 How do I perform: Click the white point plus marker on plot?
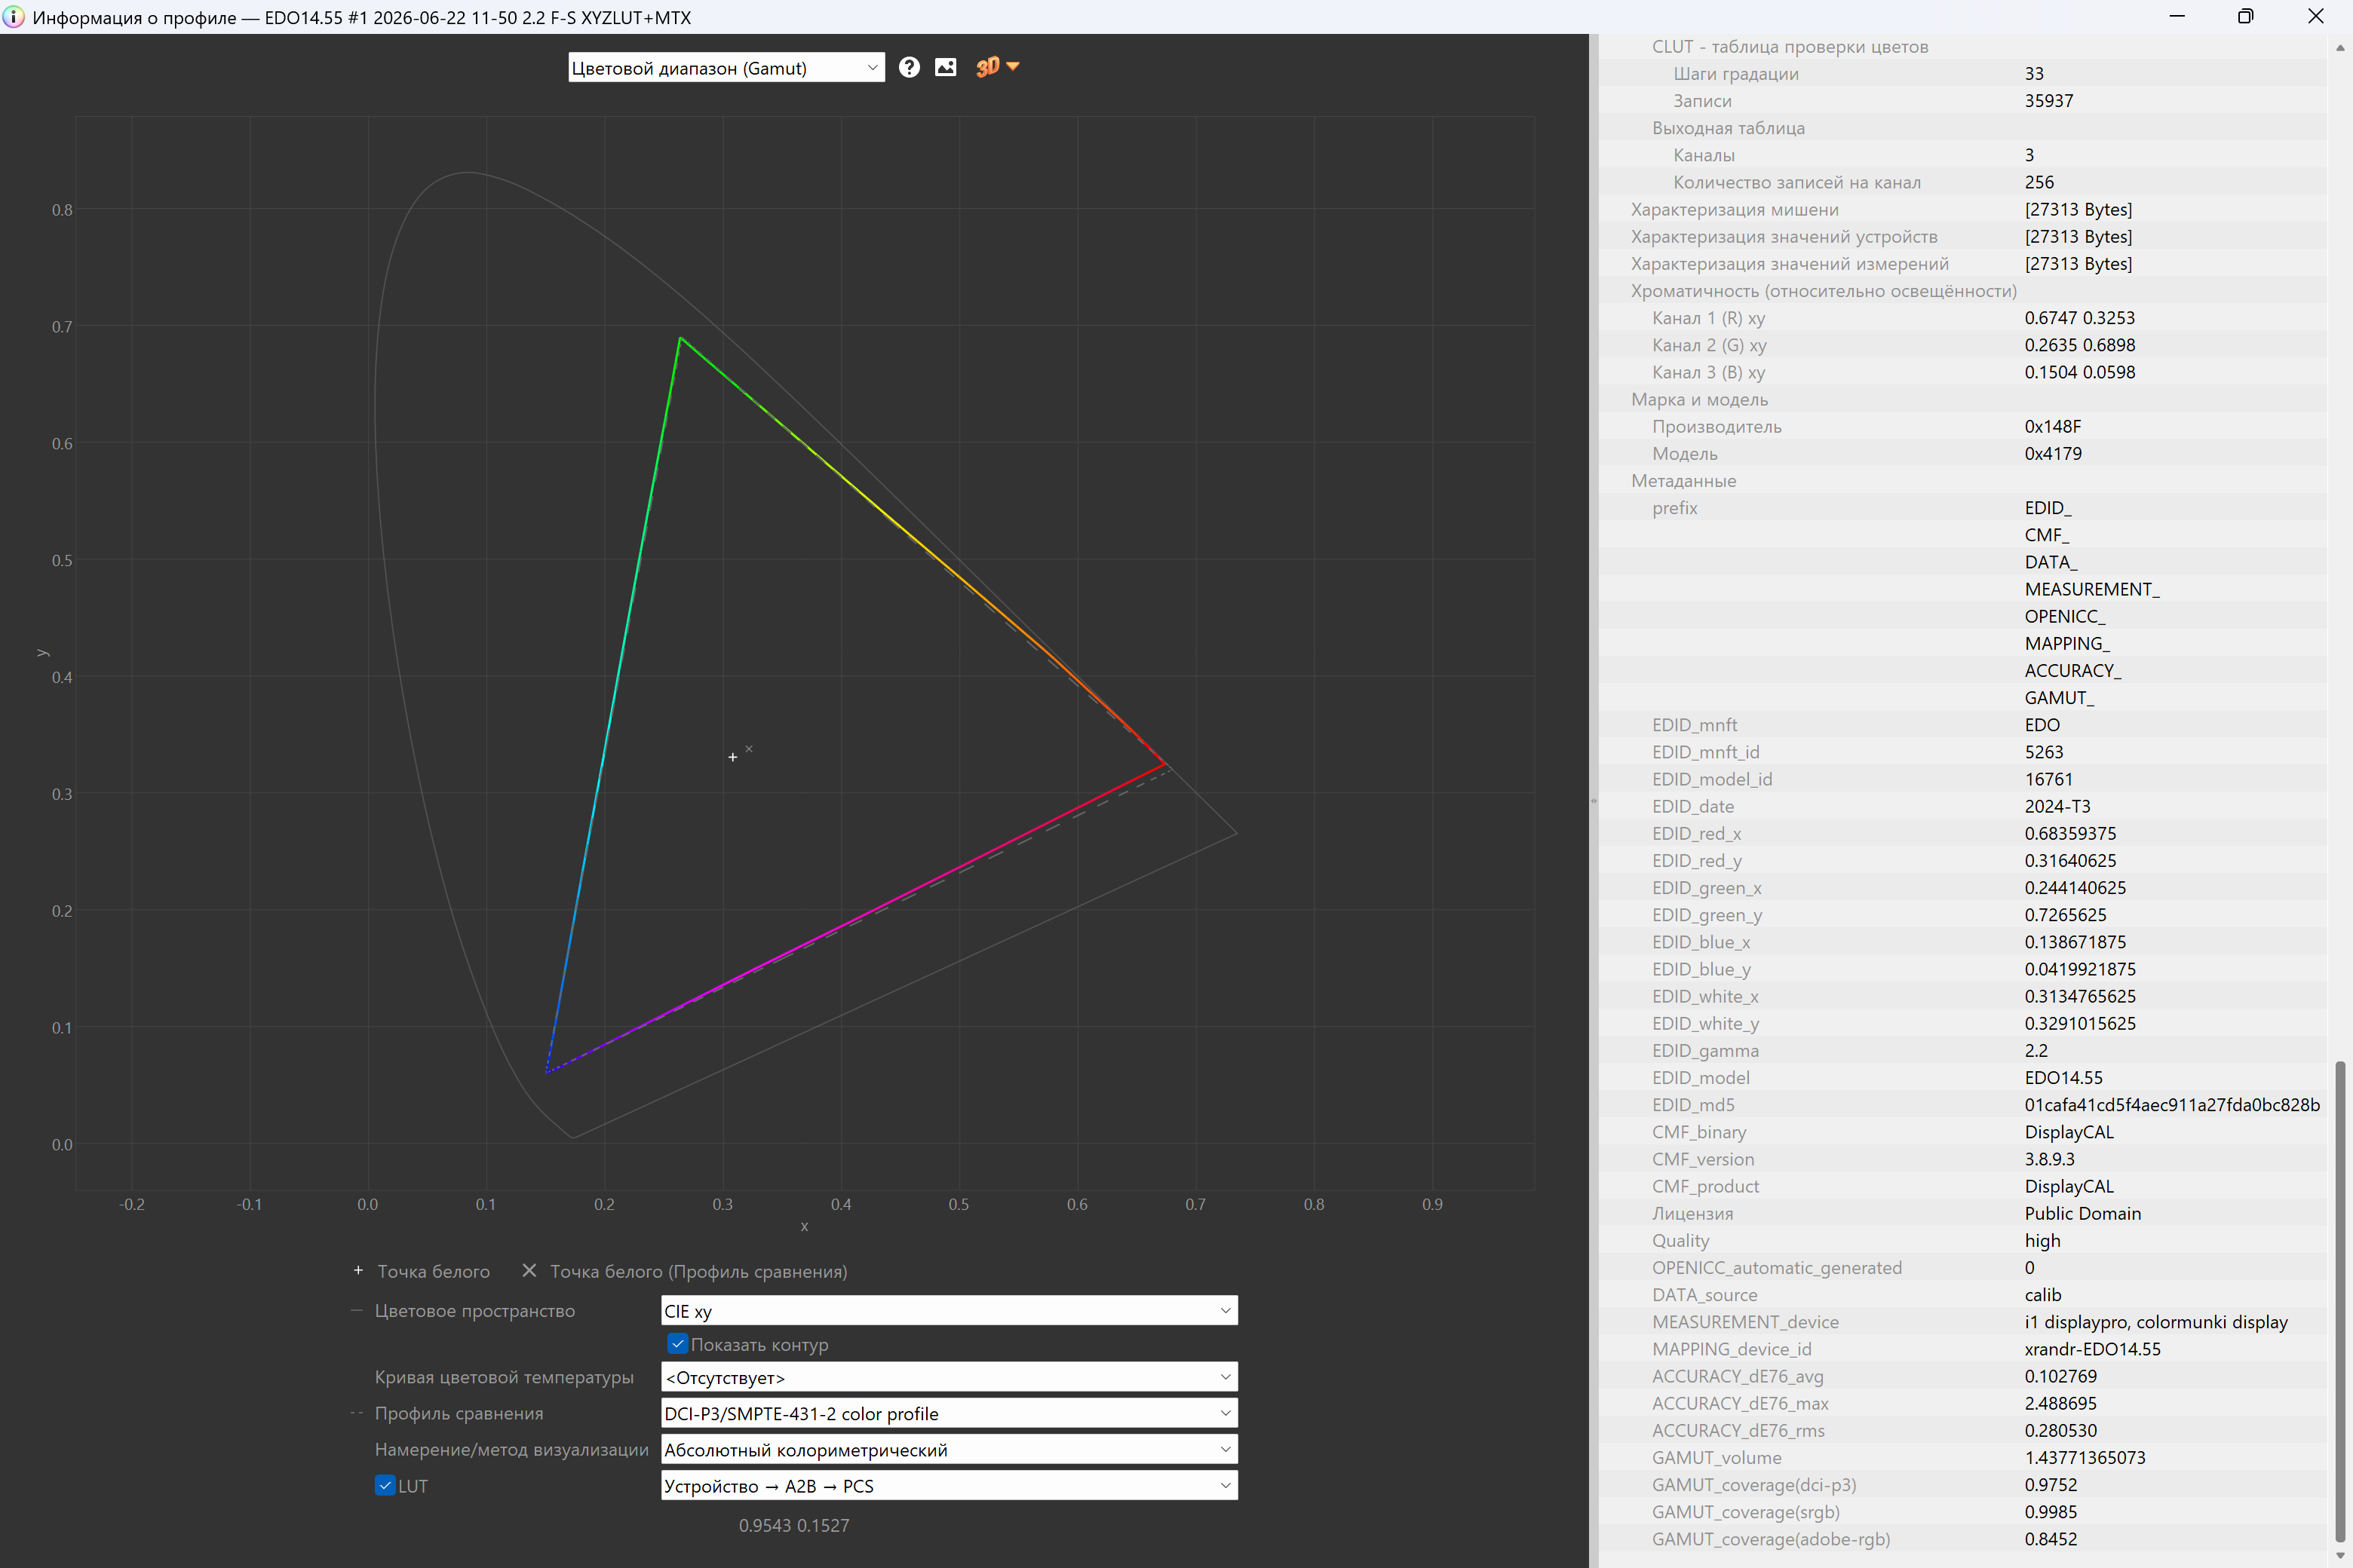(x=732, y=757)
